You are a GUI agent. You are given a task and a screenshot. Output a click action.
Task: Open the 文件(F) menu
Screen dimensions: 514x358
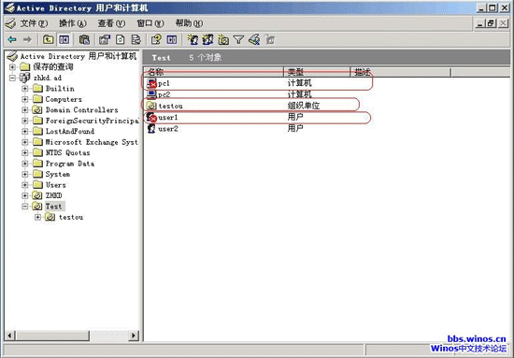pyautogui.click(x=34, y=23)
